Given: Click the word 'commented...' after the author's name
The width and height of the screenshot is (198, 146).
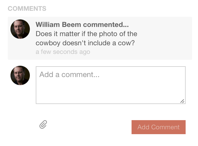Looking at the screenshot, I should 106,25.
